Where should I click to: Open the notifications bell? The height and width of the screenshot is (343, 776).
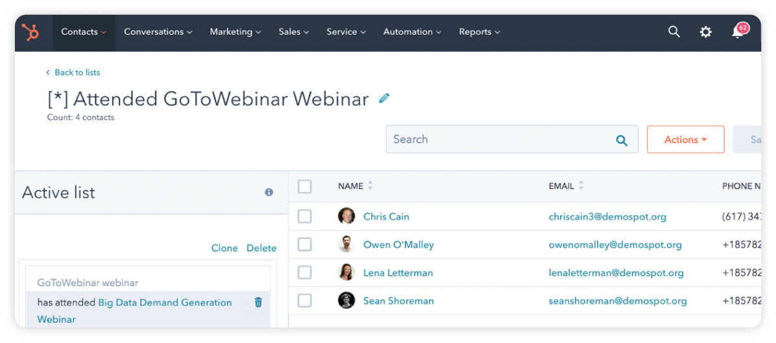point(737,32)
